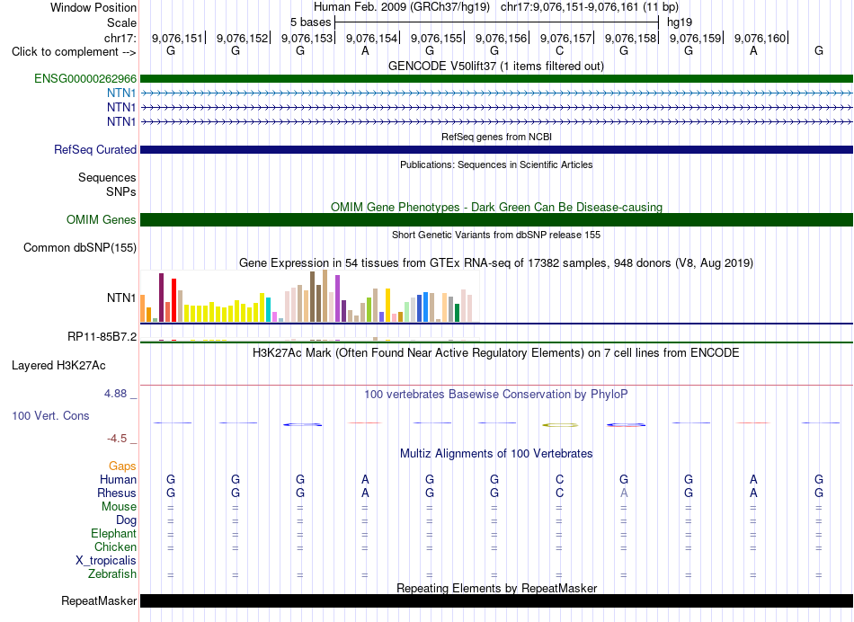Click the Dog species label
This screenshot has height=622, width=854.
pos(126,520)
